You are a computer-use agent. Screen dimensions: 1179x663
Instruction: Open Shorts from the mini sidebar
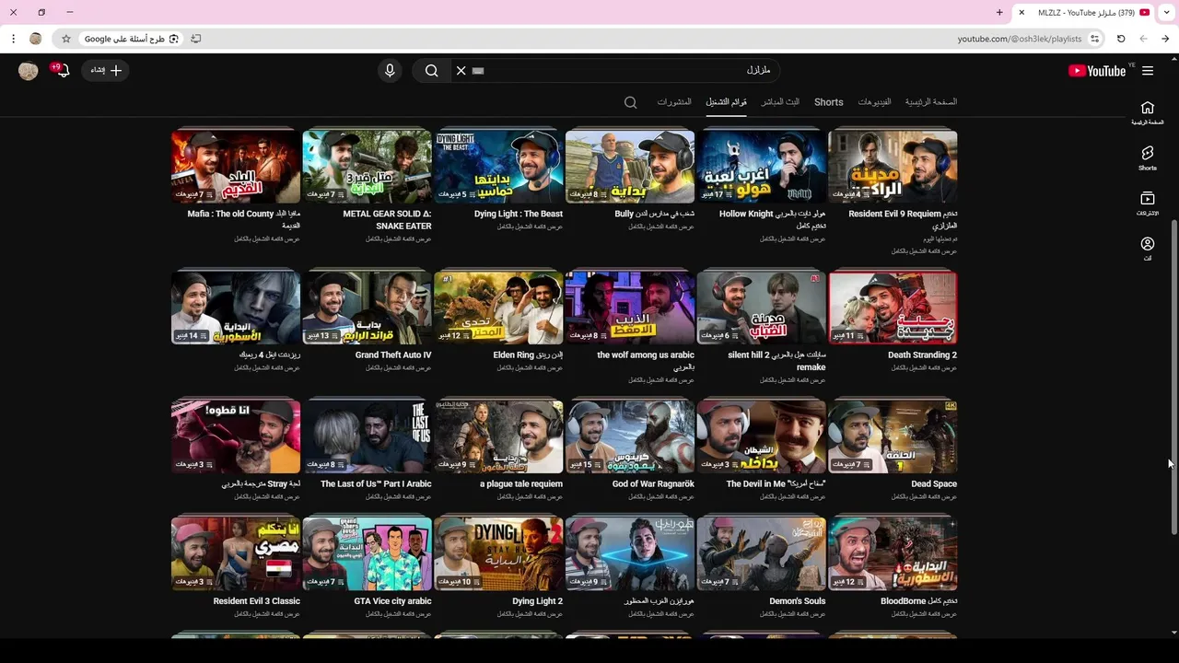1148,158
